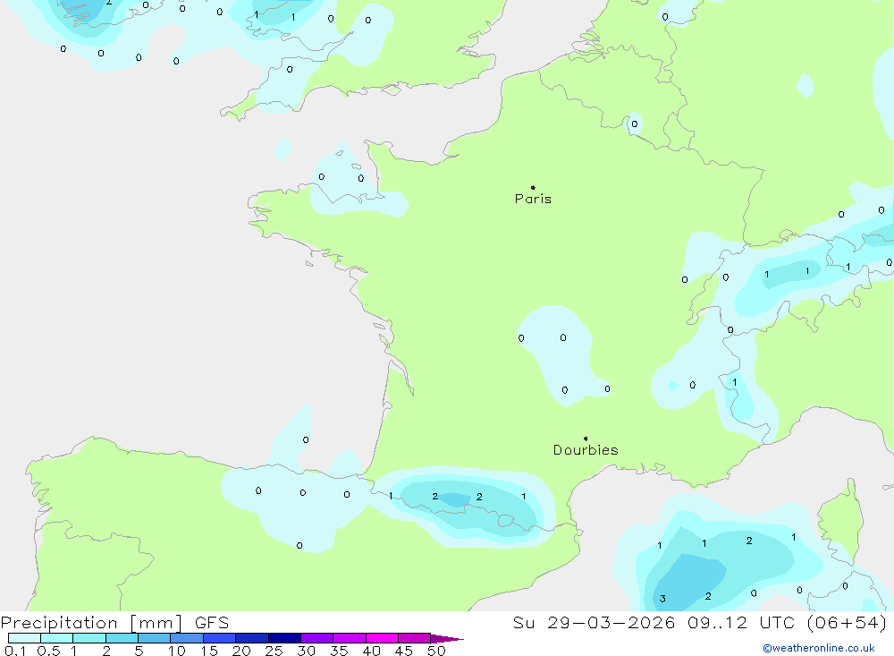This screenshot has width=894, height=656.
Task: Click the '35' legend scale label
Action: coord(339,651)
